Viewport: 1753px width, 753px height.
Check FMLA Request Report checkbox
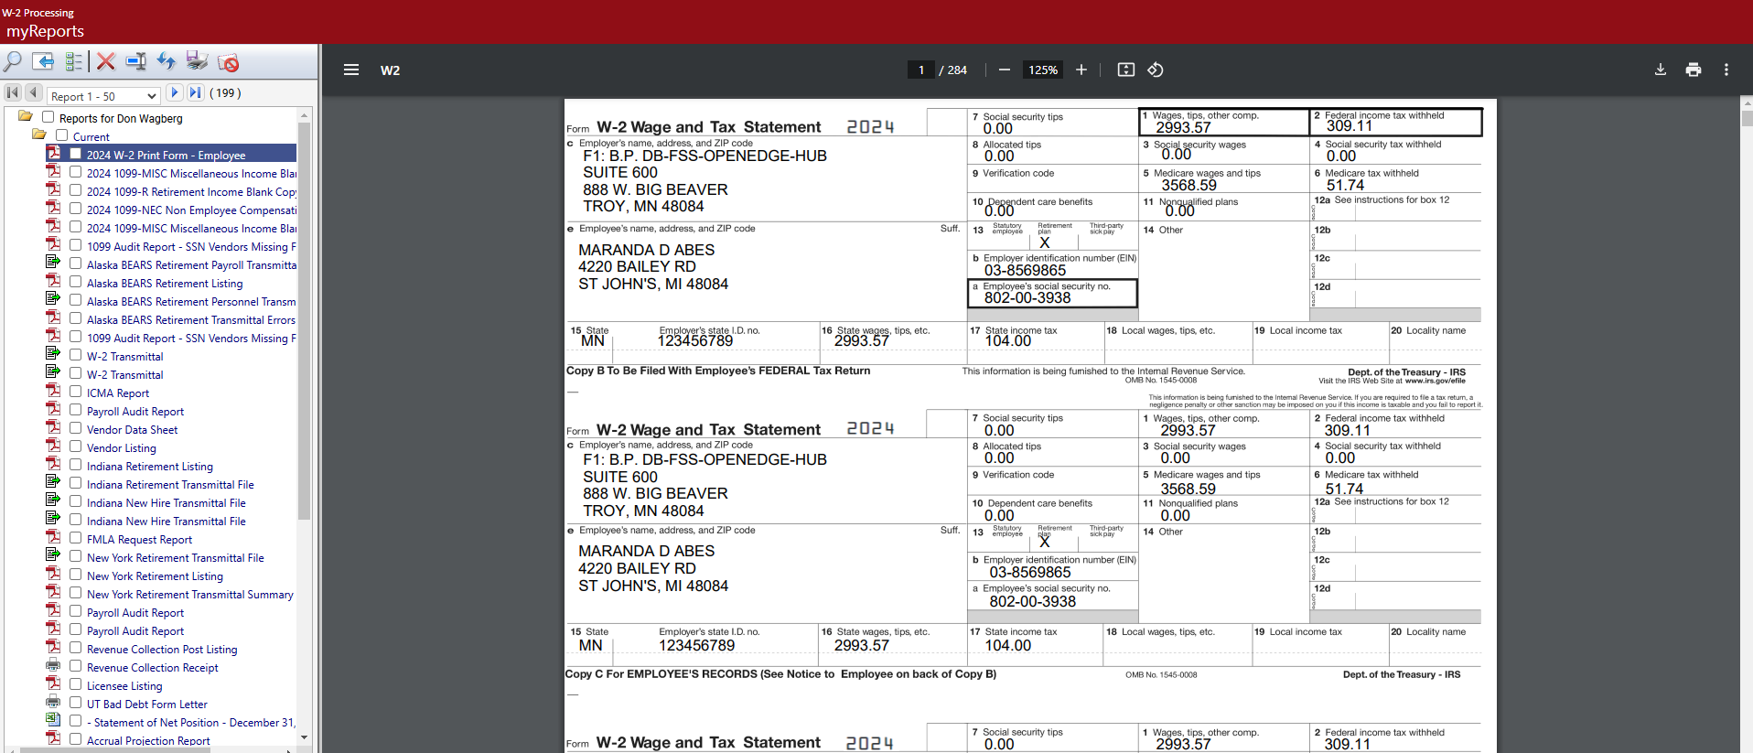tap(76, 538)
